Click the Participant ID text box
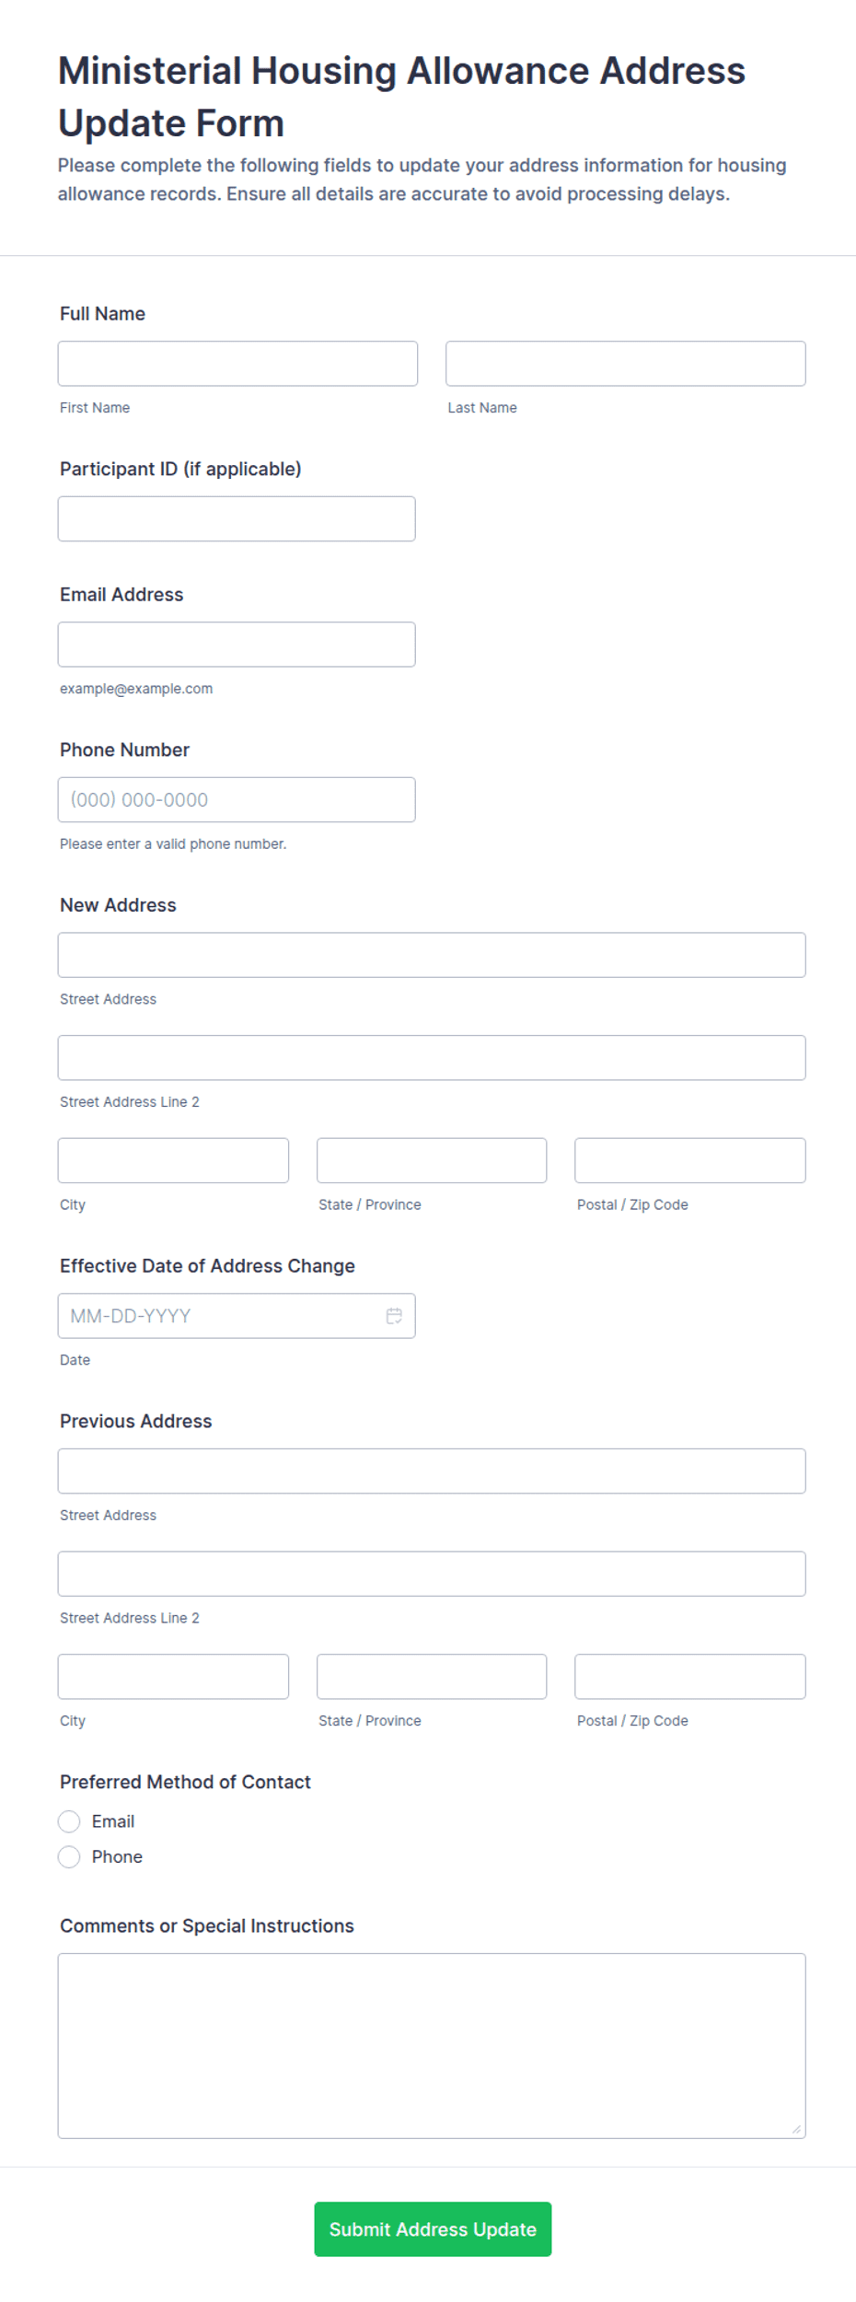The width and height of the screenshot is (856, 2302). (237, 518)
